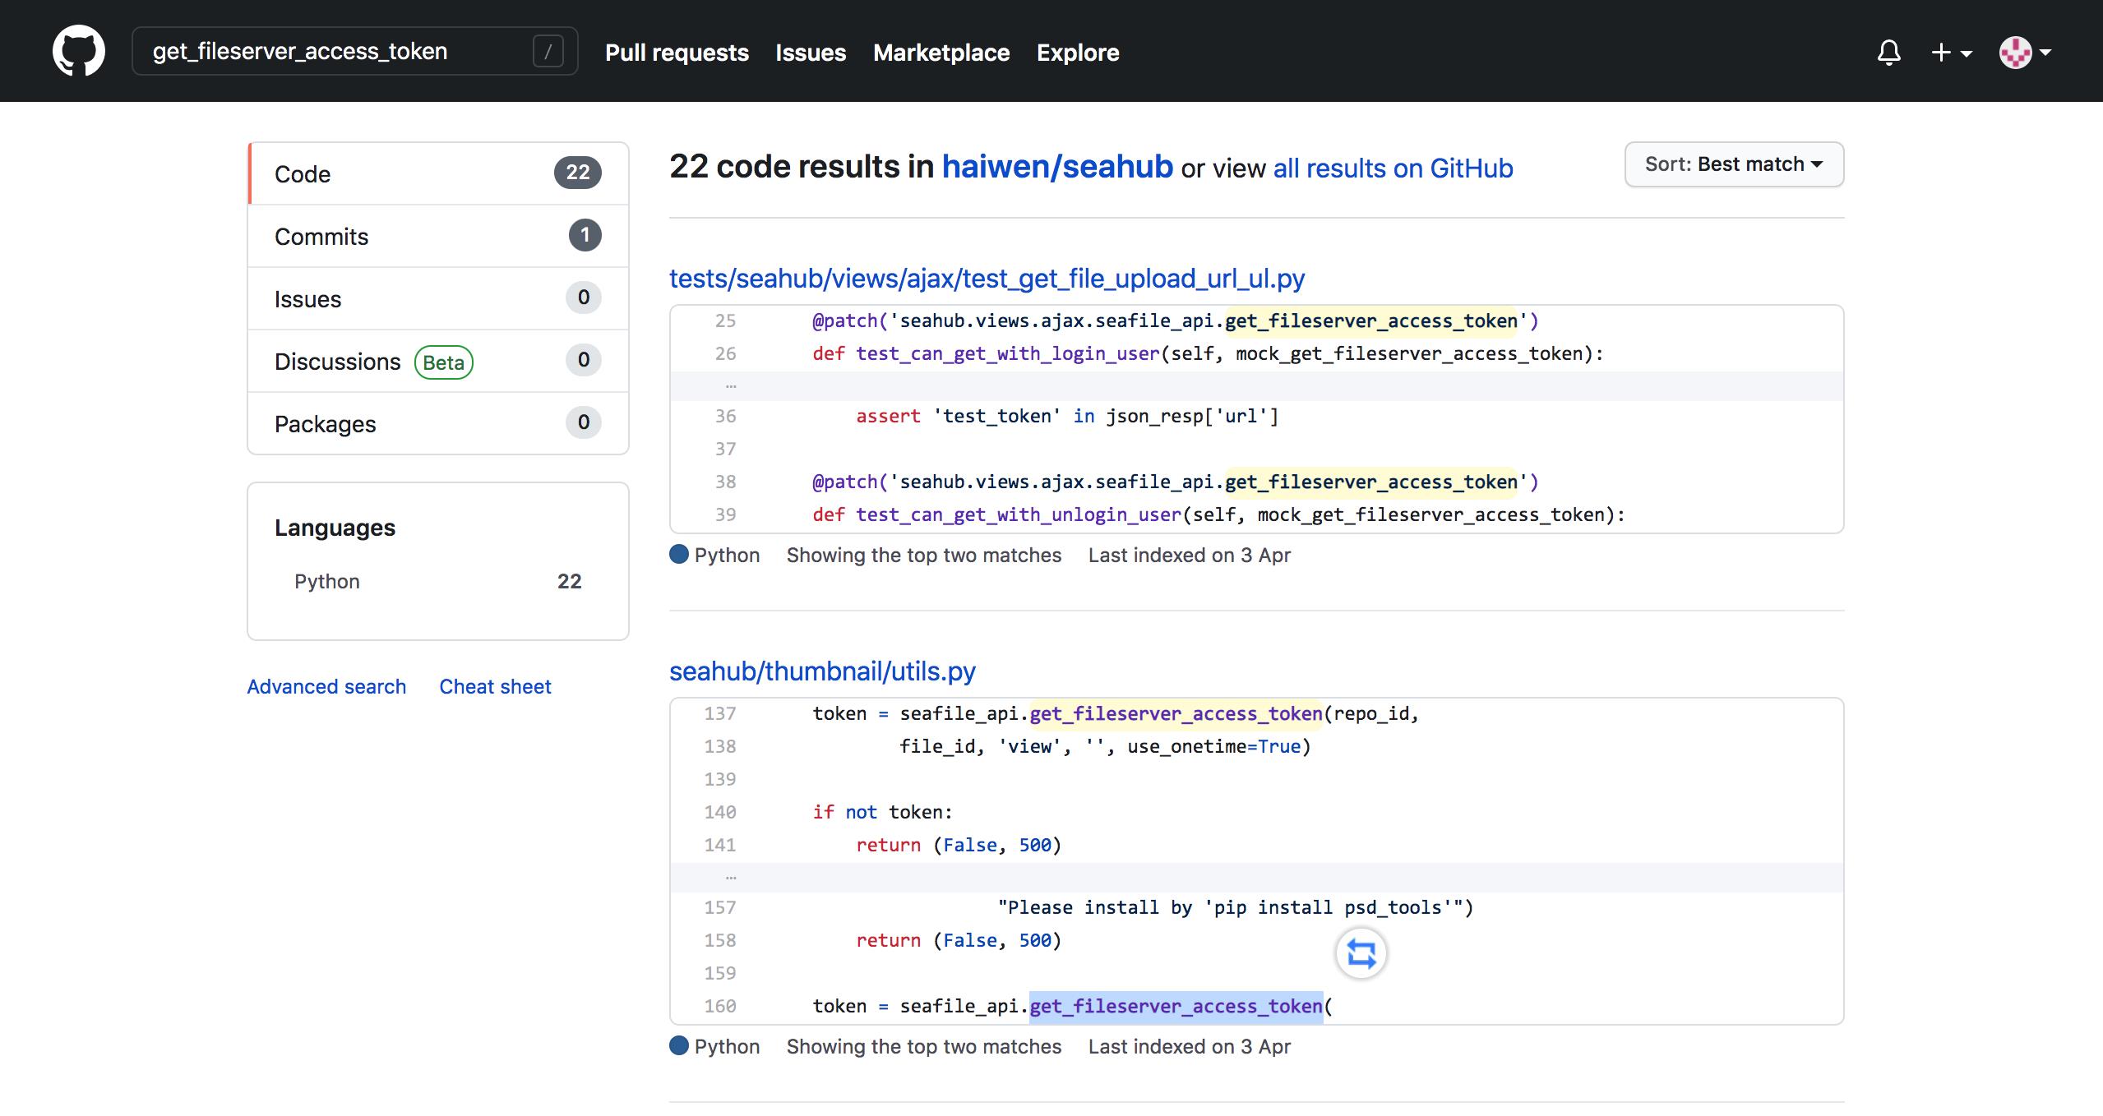
Task: View all results on GitHub link
Action: tap(1392, 165)
